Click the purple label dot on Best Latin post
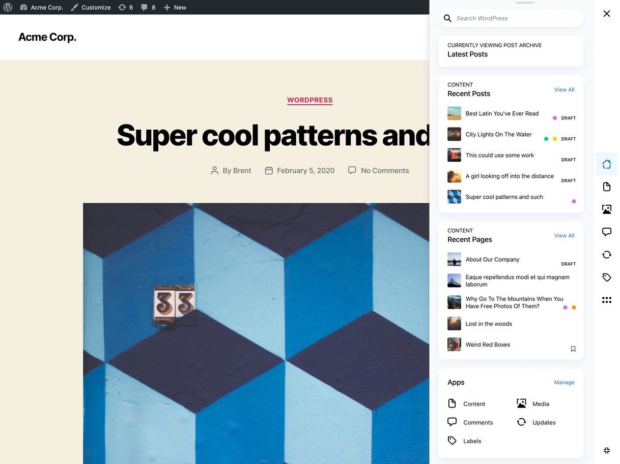This screenshot has height=464, width=620. (555, 118)
